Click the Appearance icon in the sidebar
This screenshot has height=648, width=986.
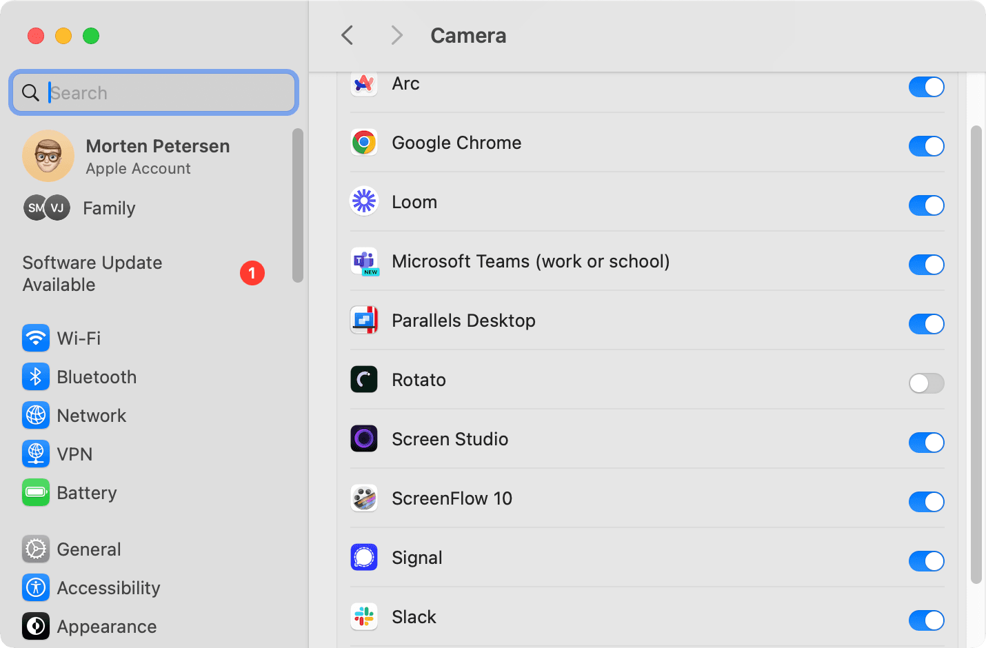[36, 626]
